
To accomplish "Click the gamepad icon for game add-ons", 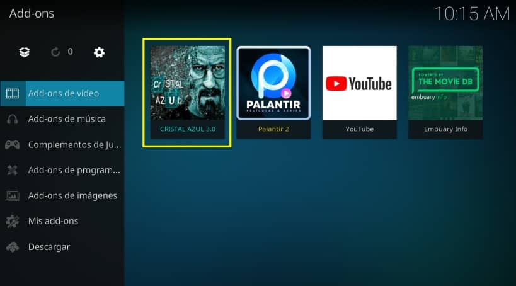I will click(13, 144).
